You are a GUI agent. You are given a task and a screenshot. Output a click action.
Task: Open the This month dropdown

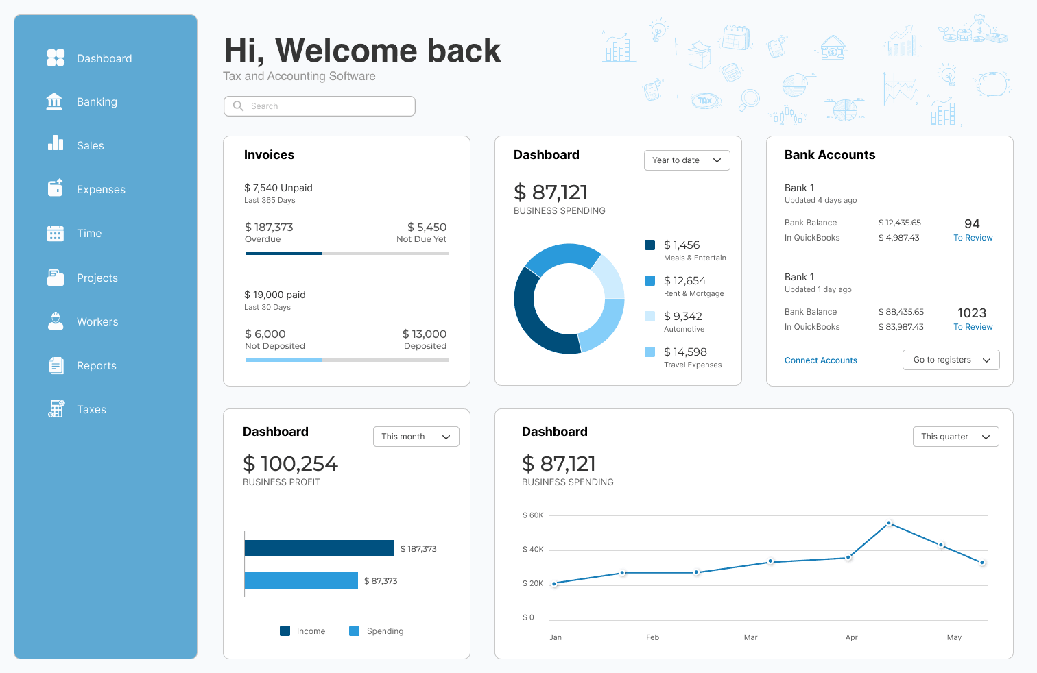[x=416, y=437]
